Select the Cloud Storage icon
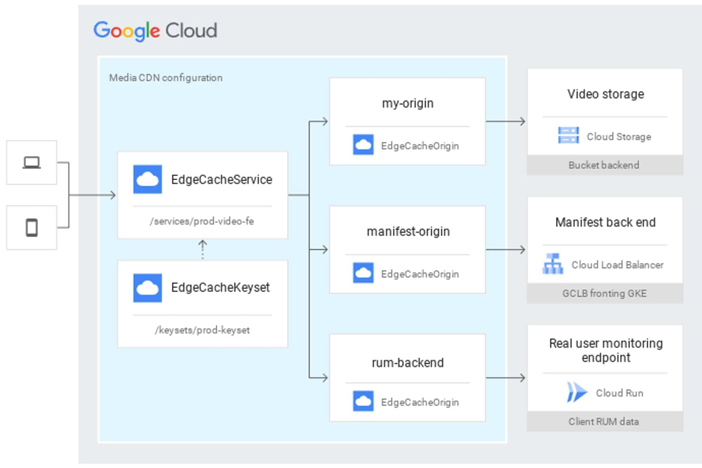Viewport: 702px width, 468px height. 568,135
